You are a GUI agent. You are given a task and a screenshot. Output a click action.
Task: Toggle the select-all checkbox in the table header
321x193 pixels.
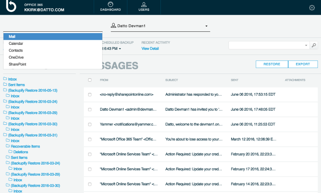90,80
